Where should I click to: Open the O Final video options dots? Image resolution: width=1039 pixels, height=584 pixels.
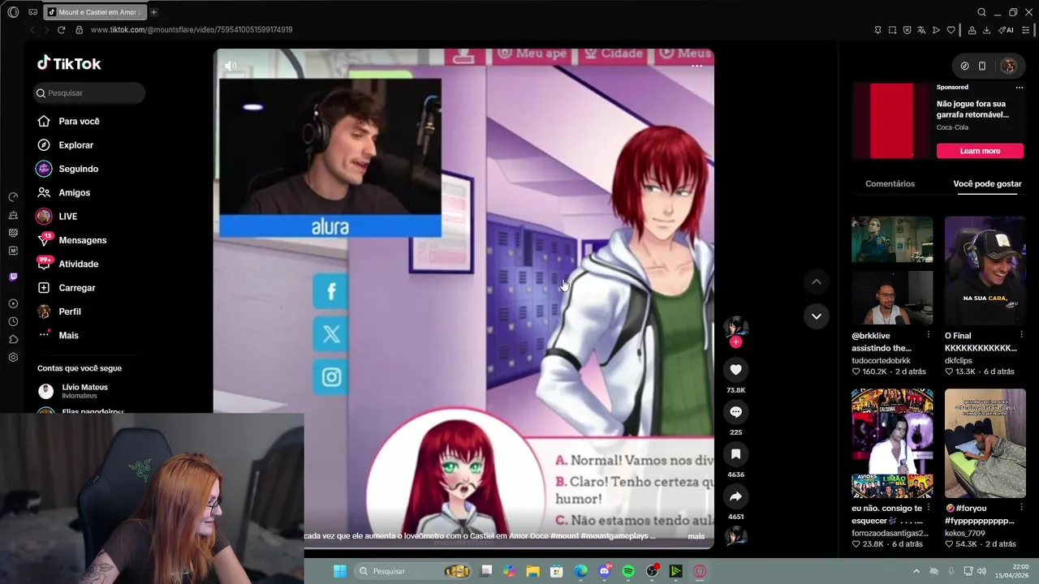click(1021, 335)
